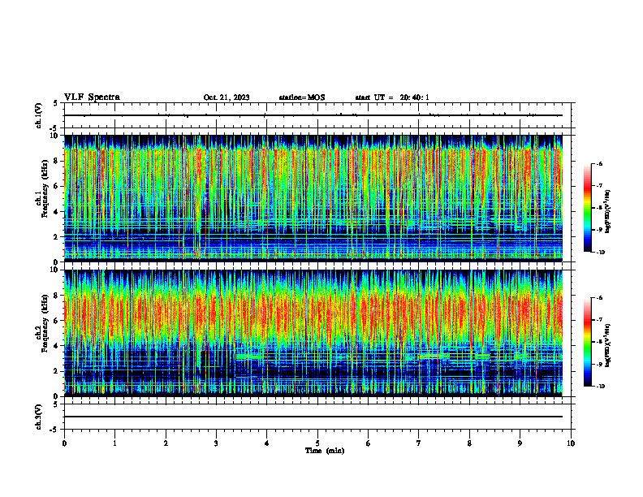Click the "ch.1(V)" waveform axis label
The width and height of the screenshot is (643, 497).
[x=38, y=115]
